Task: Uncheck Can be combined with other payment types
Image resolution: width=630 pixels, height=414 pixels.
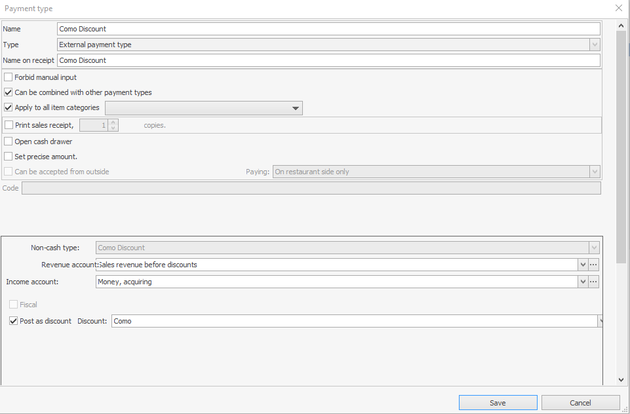Action: [x=9, y=92]
